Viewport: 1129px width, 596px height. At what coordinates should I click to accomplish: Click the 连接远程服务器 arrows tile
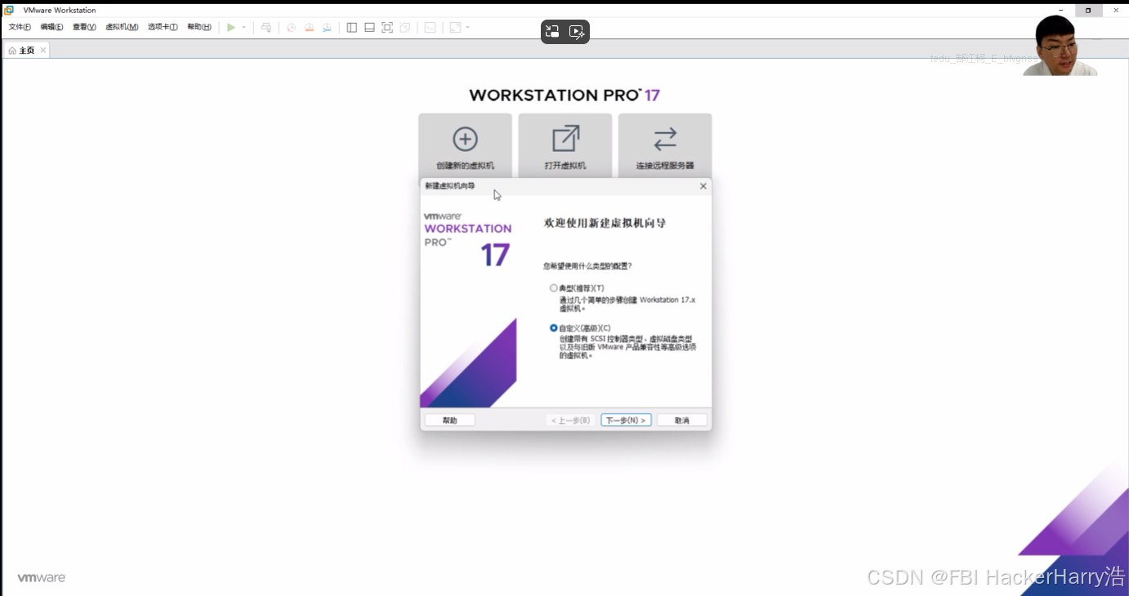pos(665,145)
